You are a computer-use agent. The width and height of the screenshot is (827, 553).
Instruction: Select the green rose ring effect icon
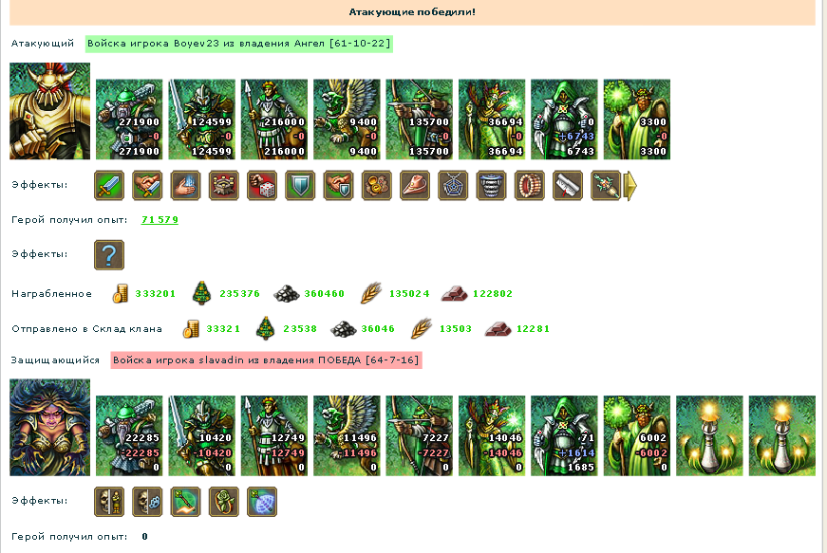[x=224, y=502]
